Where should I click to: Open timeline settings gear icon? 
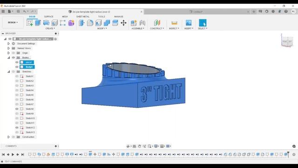pyautogui.click(x=294, y=154)
